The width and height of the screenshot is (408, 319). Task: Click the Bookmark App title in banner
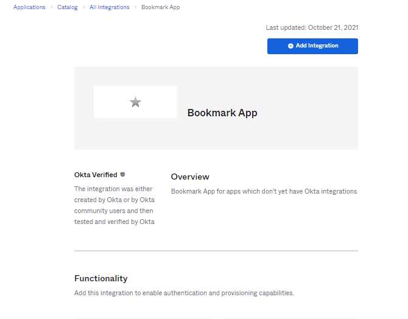[x=222, y=113]
